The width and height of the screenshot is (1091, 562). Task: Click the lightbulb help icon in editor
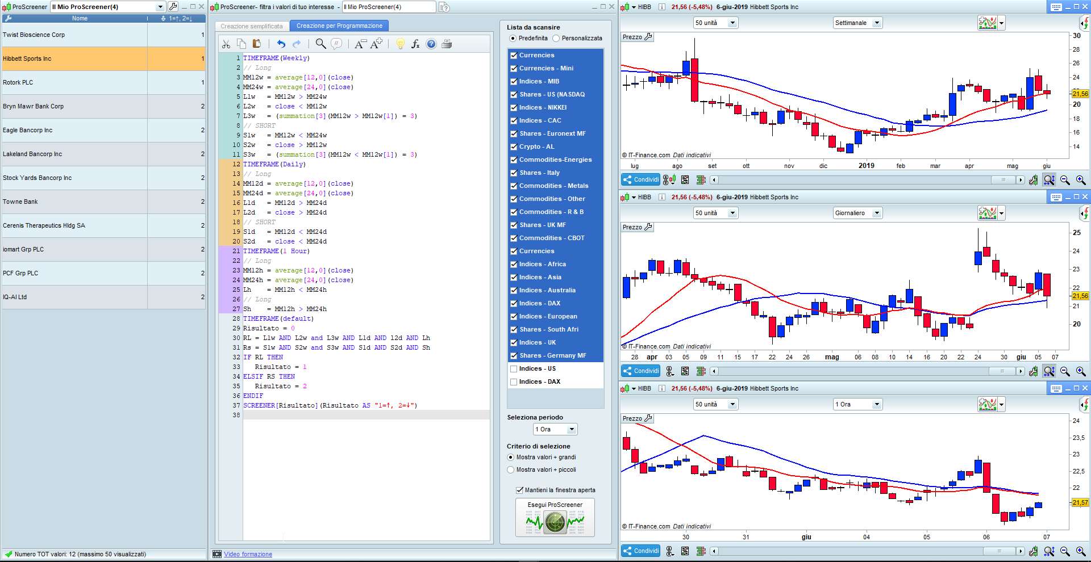[x=400, y=44]
